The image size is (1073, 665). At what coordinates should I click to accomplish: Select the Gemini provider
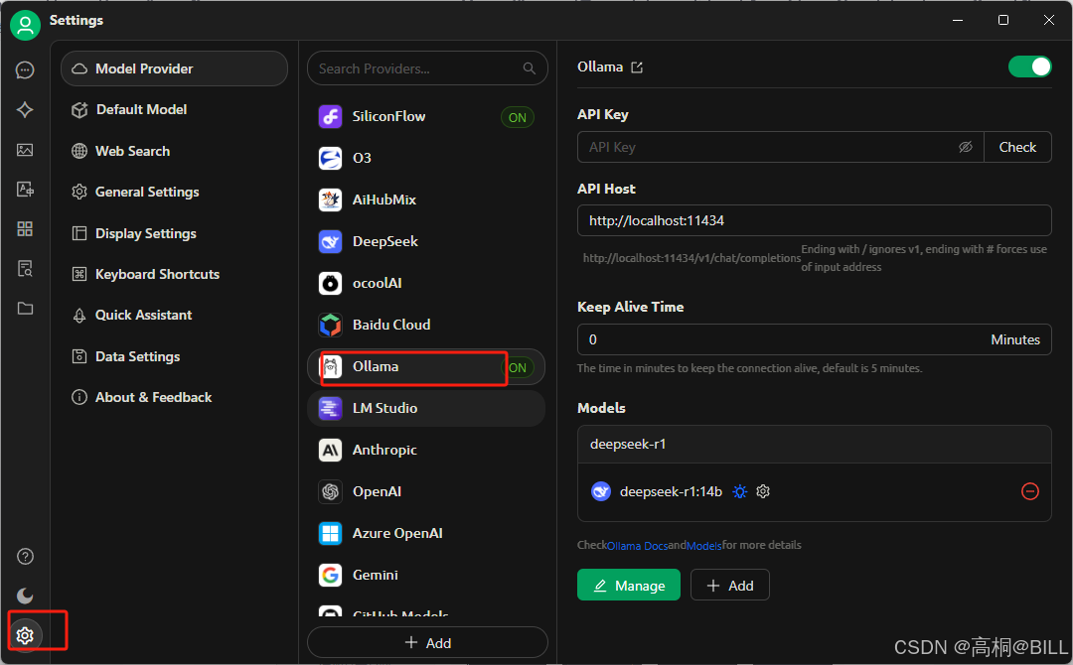(x=426, y=575)
